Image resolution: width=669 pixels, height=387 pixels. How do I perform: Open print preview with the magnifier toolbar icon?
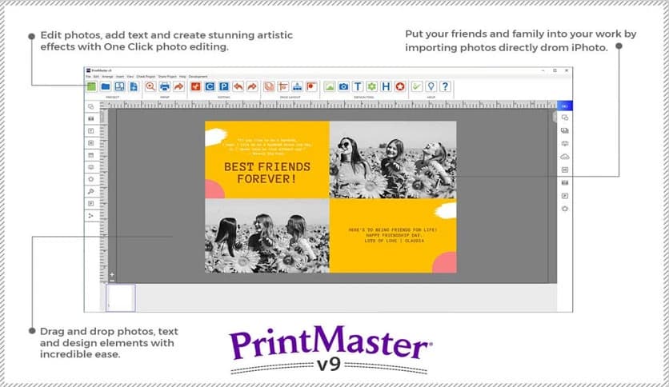150,86
